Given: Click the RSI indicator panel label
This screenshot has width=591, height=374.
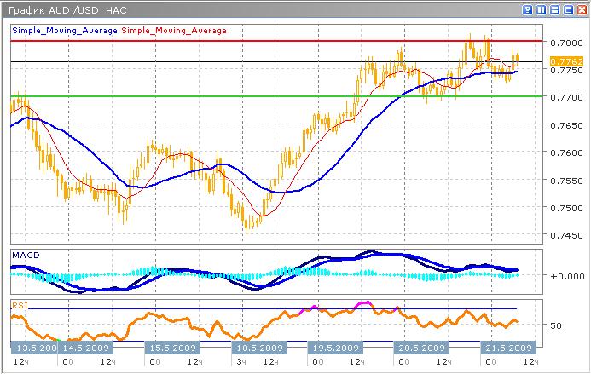Looking at the screenshot, I should click(x=19, y=304).
